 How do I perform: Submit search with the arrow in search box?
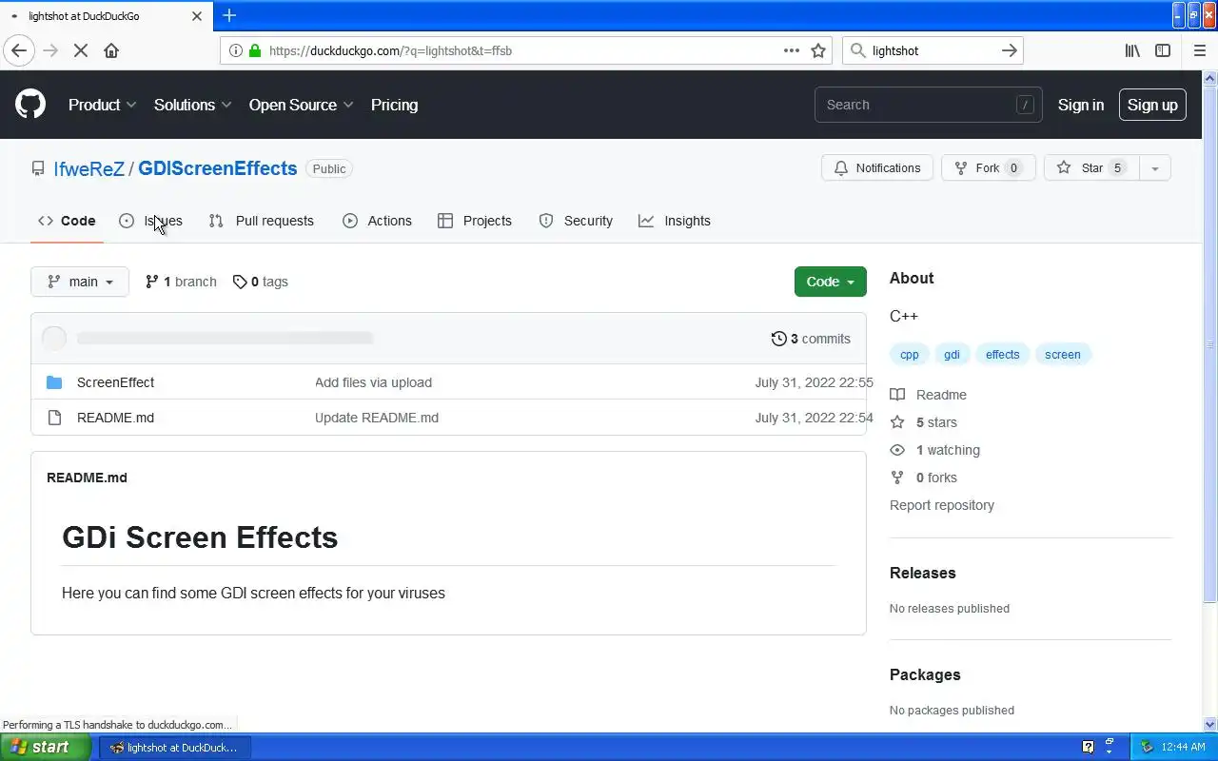pos(1010,50)
